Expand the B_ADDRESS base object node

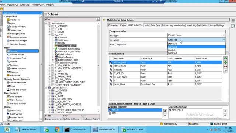coord(49,26)
